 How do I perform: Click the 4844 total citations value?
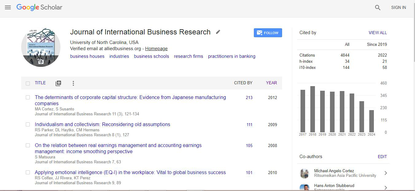click(x=345, y=55)
